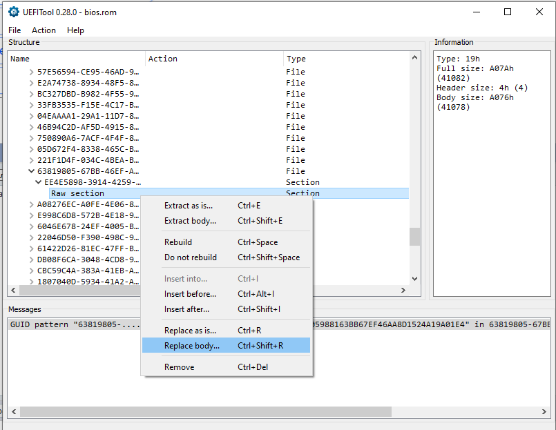The image size is (556, 430).
Task: Expand the 221F1D4F-034C-4BEA file node
Action: pos(31,160)
